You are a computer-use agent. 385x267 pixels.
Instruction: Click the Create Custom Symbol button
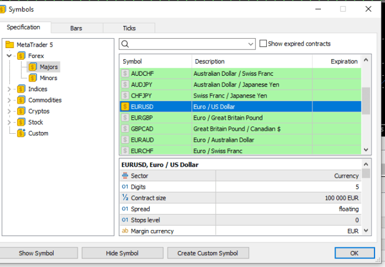208,253
